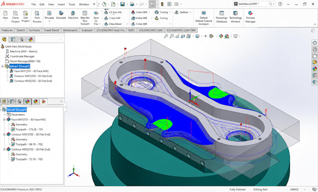Click the Print icon in the title bar
Image resolution: width=318 pixels, height=192 pixels.
[132, 4]
